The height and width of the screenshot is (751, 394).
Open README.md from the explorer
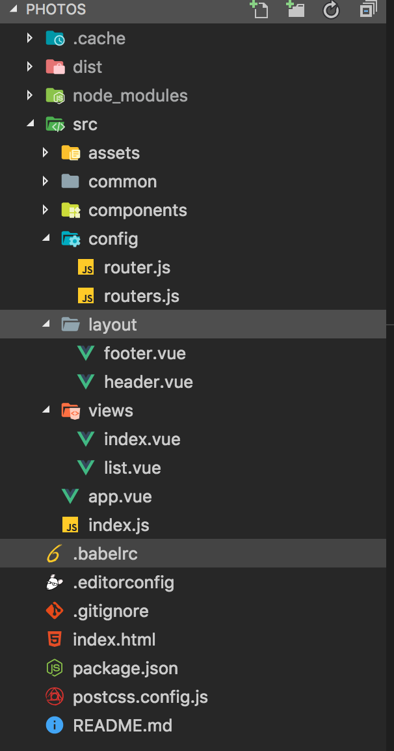(123, 725)
